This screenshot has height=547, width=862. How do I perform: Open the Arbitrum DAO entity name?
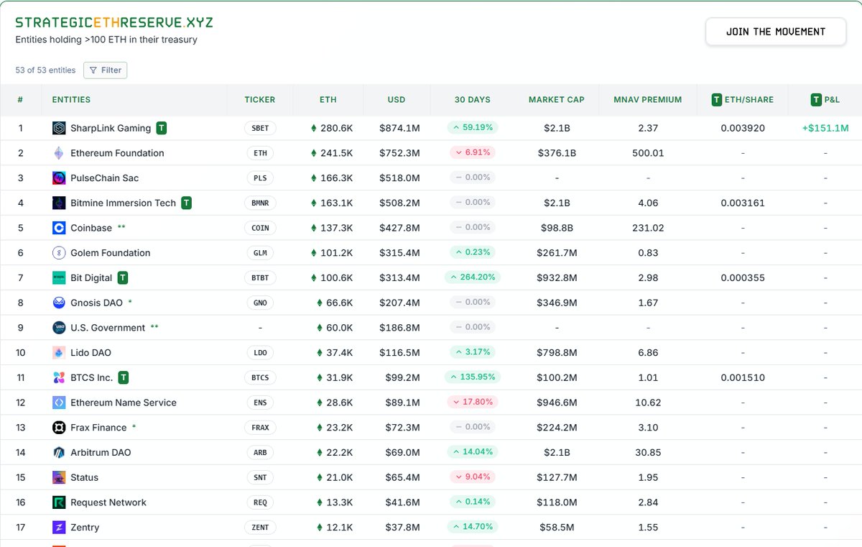click(x=101, y=453)
